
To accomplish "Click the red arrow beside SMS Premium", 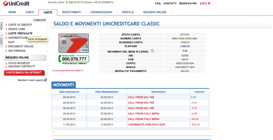I will [x=6, y=51].
